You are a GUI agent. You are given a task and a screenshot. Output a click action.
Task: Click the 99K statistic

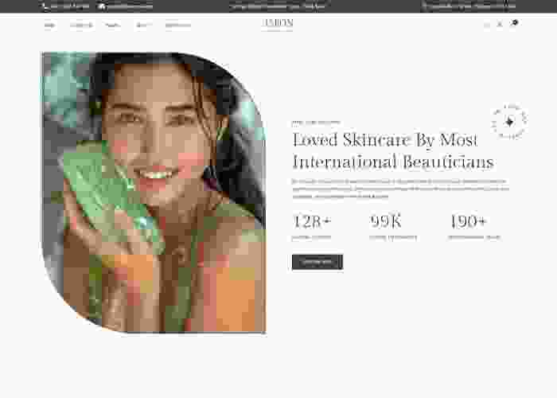[387, 221]
